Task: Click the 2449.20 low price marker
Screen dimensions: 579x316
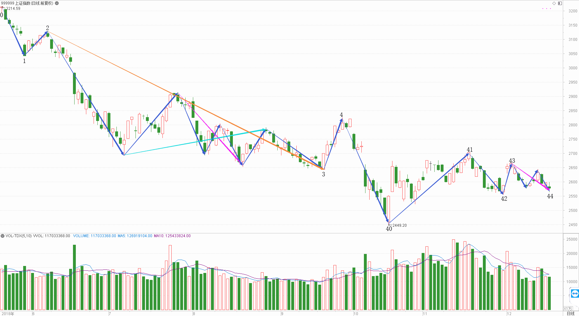Action: pyautogui.click(x=399, y=225)
